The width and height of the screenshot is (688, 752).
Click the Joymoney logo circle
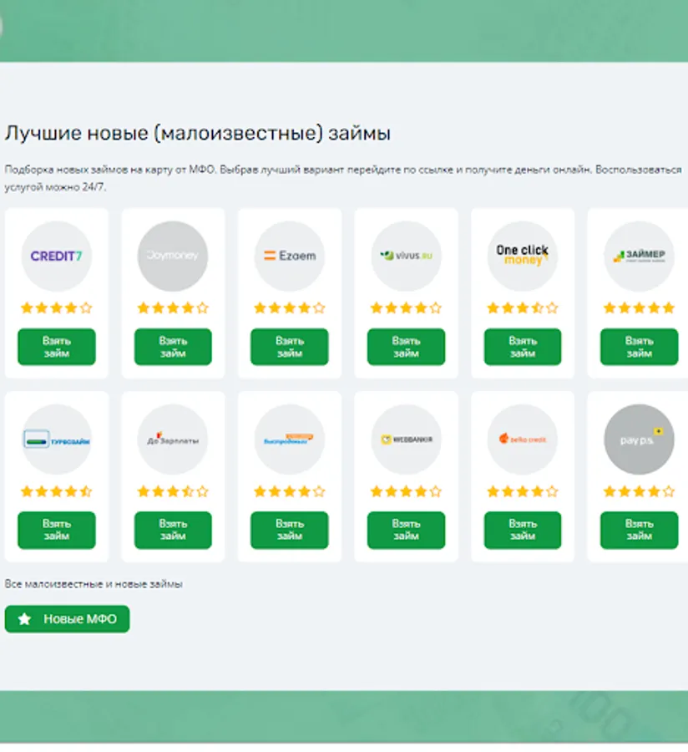(x=173, y=257)
